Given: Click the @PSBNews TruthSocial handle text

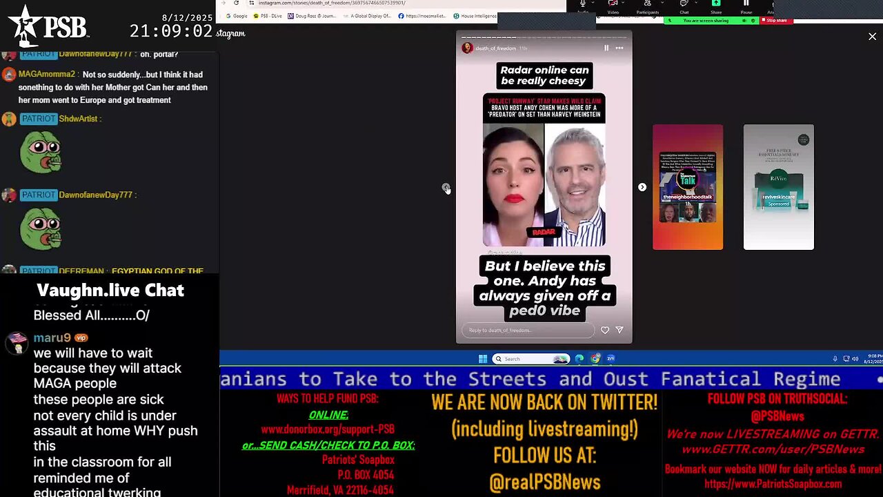Looking at the screenshot, I should (x=777, y=416).
